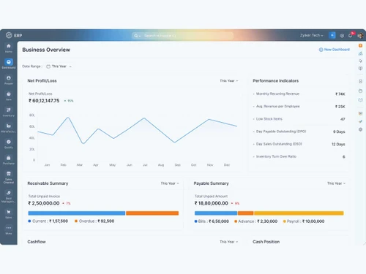Open the user profile avatar

pyautogui.click(x=360, y=36)
